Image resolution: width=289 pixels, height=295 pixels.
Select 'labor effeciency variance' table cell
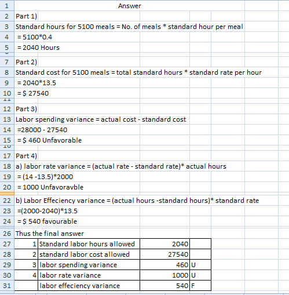point(89,286)
